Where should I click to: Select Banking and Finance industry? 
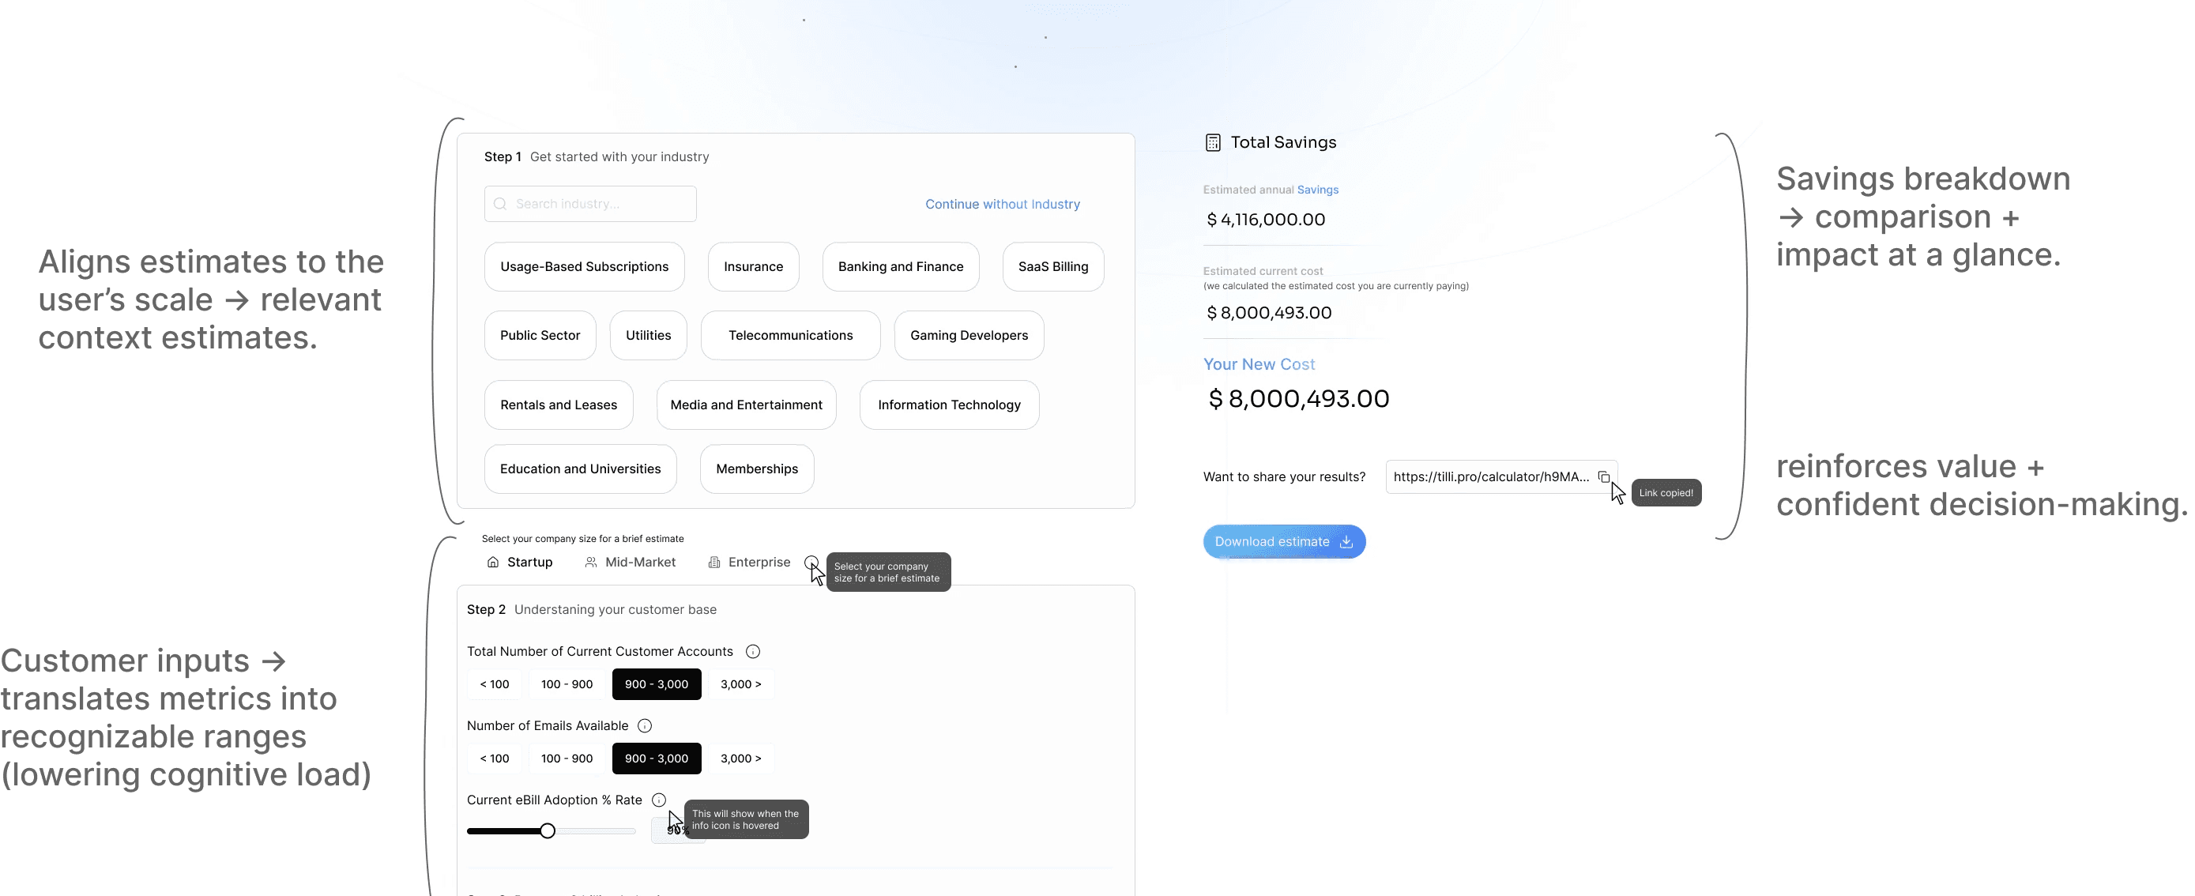901,266
